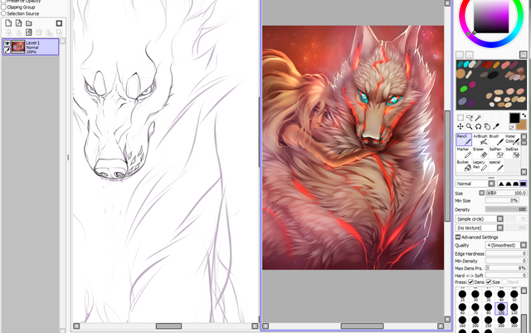This screenshot has height=333, width=531.
Task: Select brush size preset 120
Action: pyautogui.click(x=514, y=308)
